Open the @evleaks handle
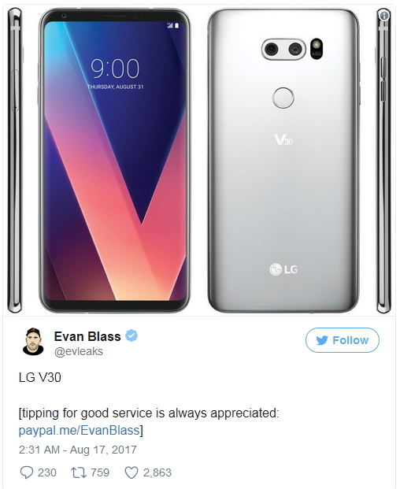The height and width of the screenshot is (489, 400). pos(79,351)
